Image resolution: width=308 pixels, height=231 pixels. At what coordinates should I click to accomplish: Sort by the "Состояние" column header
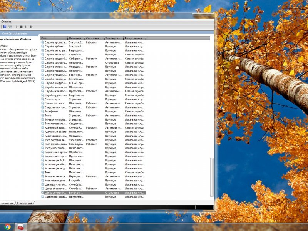point(94,38)
